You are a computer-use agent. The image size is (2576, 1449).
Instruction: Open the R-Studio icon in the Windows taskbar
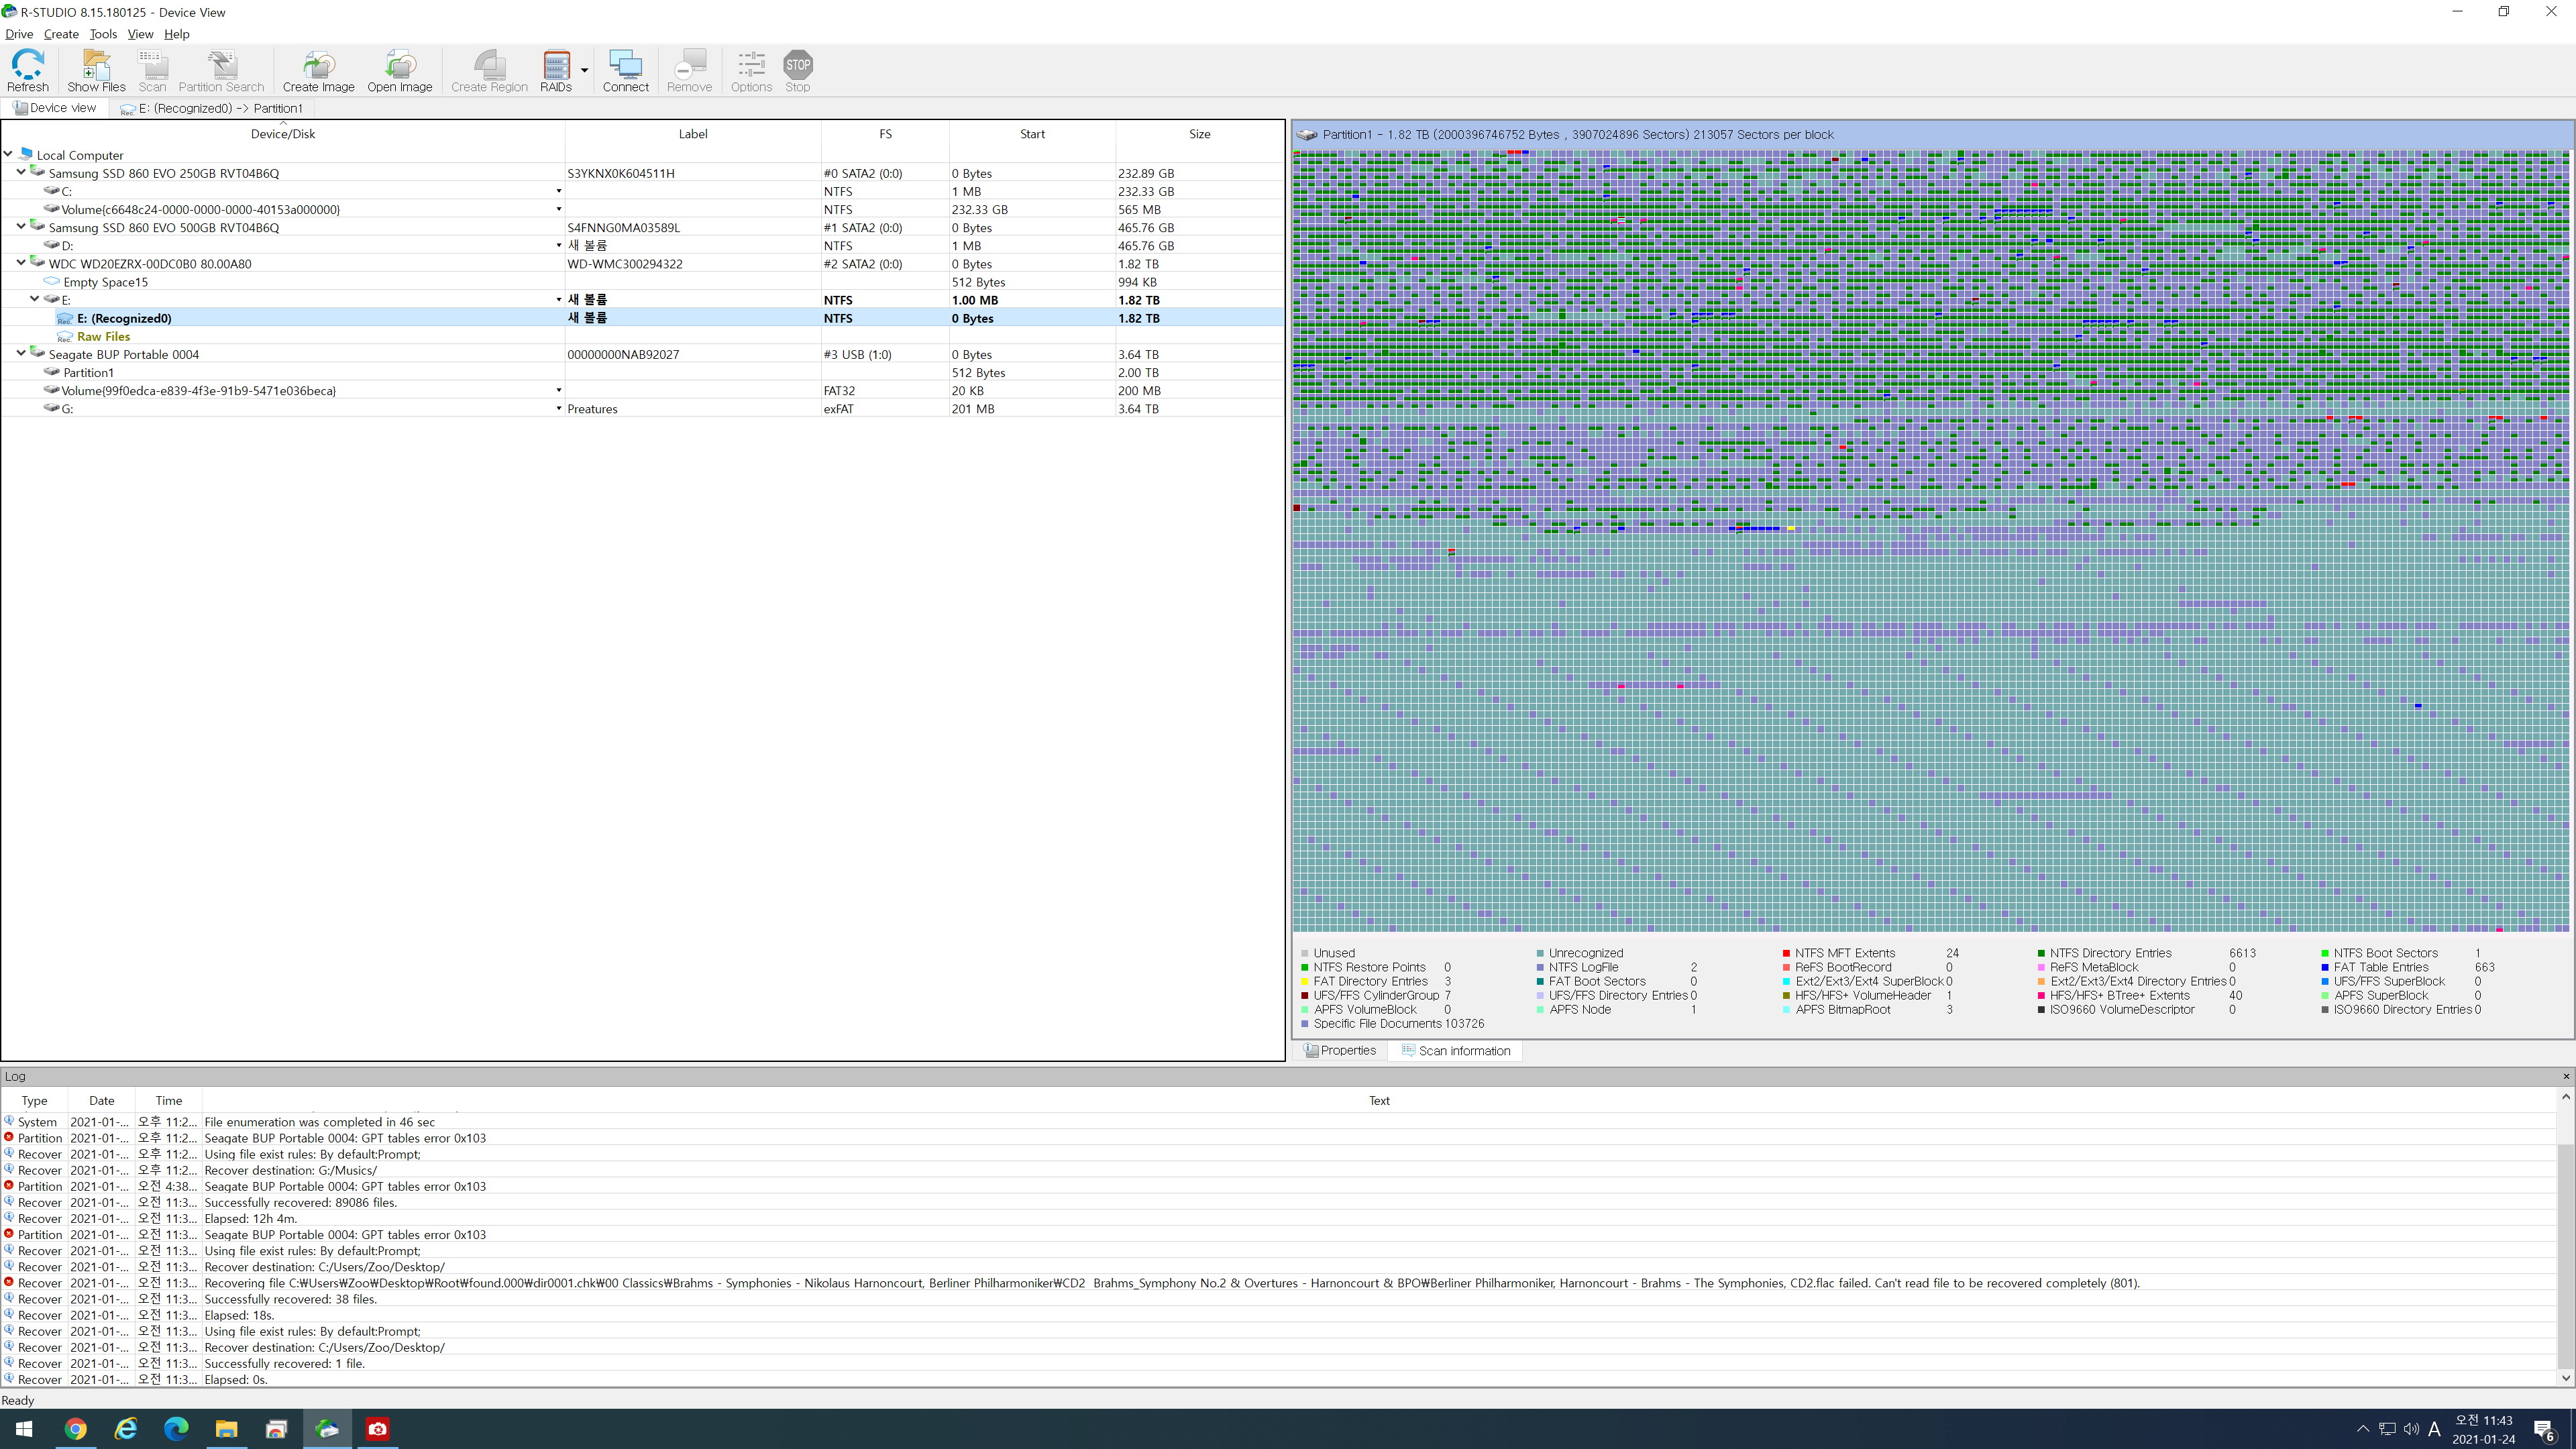coord(327,1428)
